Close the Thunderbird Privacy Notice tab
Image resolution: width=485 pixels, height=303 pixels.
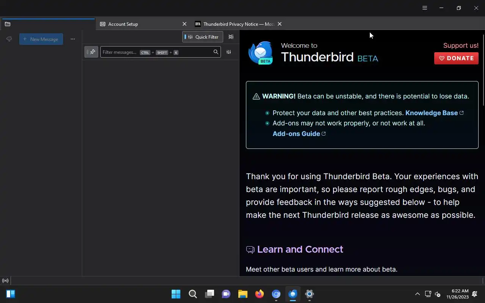coord(280,24)
